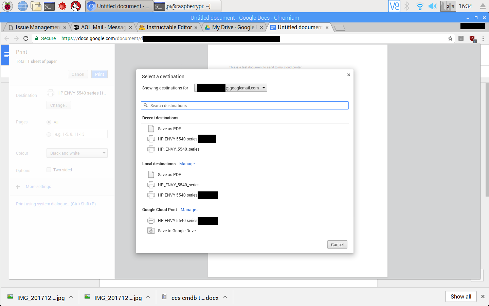Click the volume speaker tray icon
The height and width of the screenshot is (306, 489).
(432, 6)
